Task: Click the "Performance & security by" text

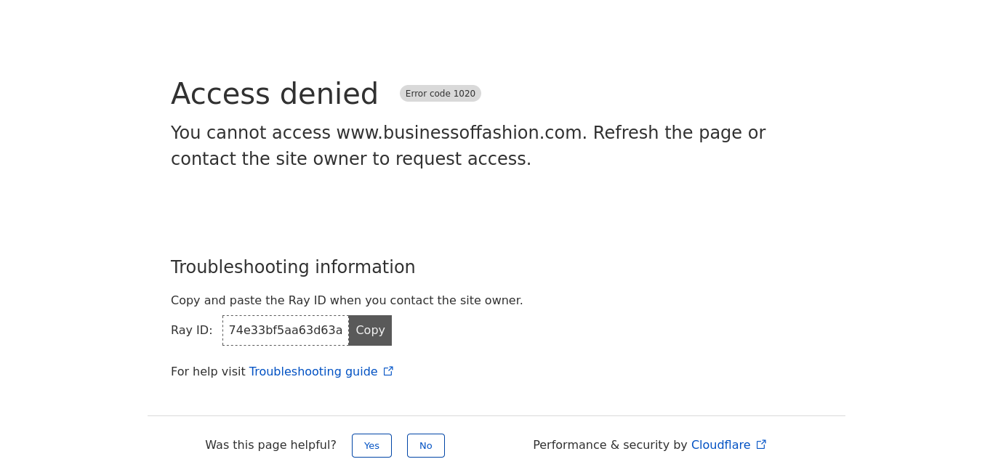Action: pos(610,445)
